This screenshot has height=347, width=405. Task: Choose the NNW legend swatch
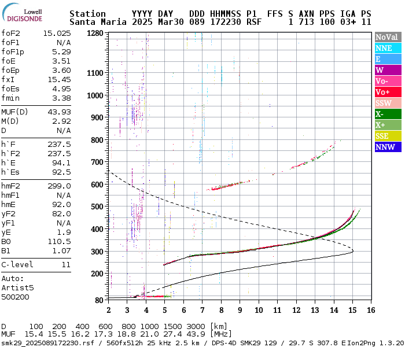(x=388, y=147)
